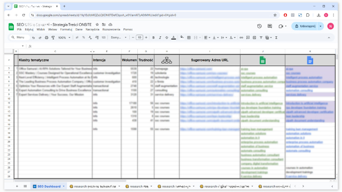Screen dimensions: 342x192
Task: Open the fill color picker
Action: click(x=182, y=37)
